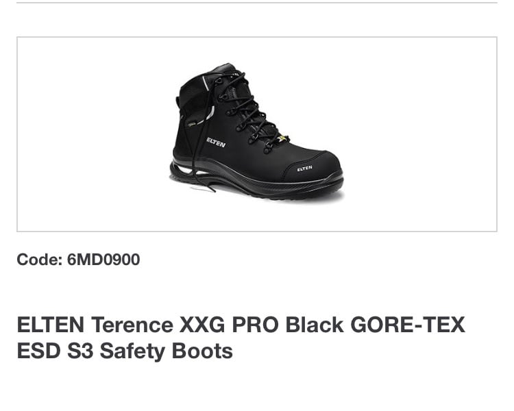Select the product code 6MD0900 text
The width and height of the screenshot is (514, 411).
click(x=103, y=260)
